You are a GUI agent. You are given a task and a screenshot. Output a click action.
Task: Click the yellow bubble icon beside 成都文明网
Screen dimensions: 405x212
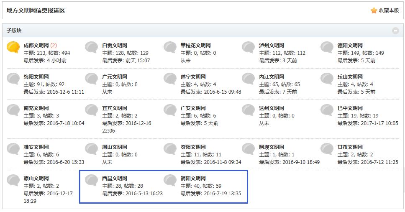coord(13,47)
